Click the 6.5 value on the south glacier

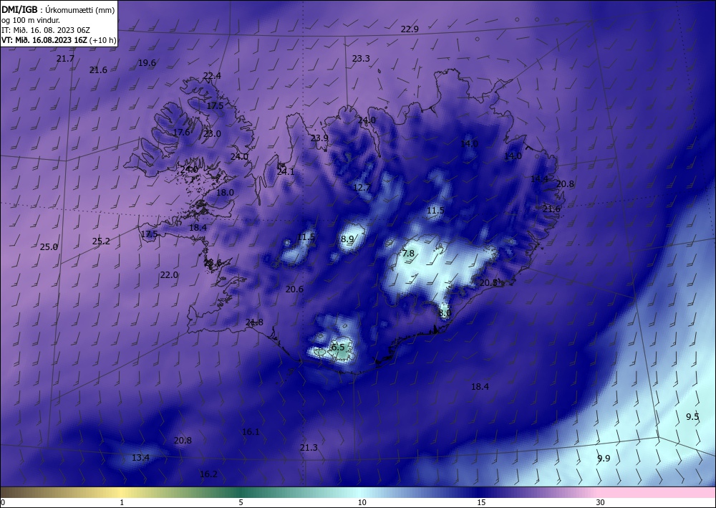(x=339, y=348)
